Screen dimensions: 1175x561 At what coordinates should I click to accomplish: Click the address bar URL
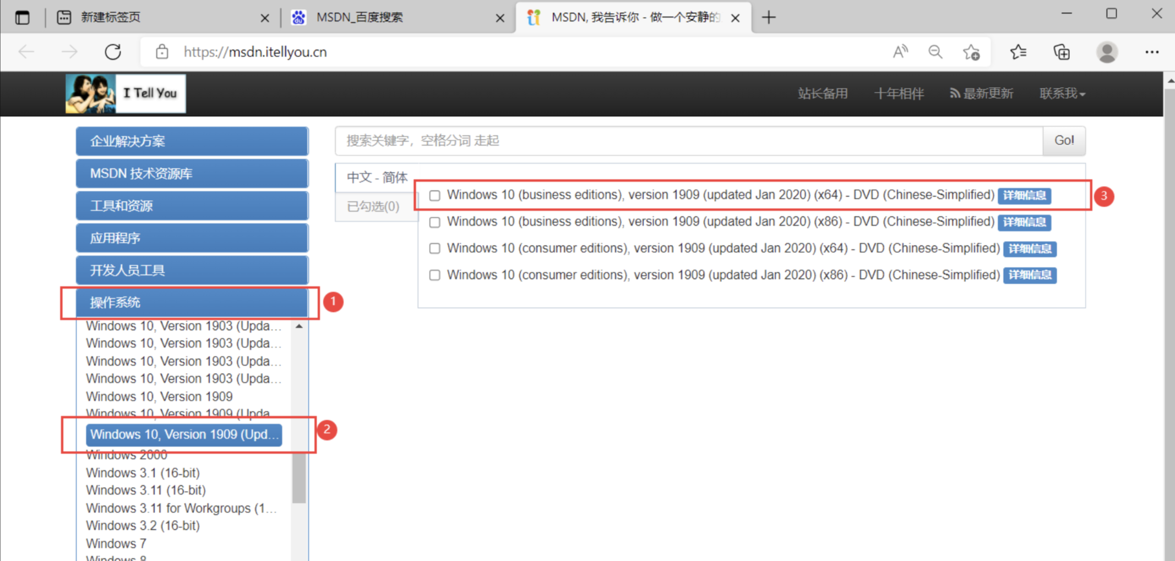(255, 52)
